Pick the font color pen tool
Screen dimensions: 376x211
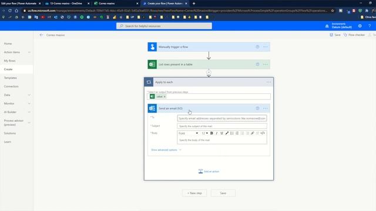coord(227,133)
